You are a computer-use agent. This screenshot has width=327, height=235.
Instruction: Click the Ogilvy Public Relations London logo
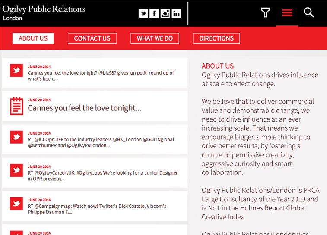[x=44, y=13]
